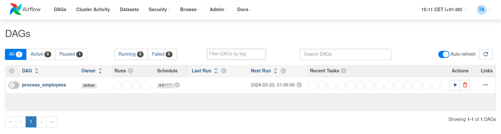Open the timezone 15:11 CET dropdown
Viewport: 501px width, 134px height.
[x=444, y=10]
